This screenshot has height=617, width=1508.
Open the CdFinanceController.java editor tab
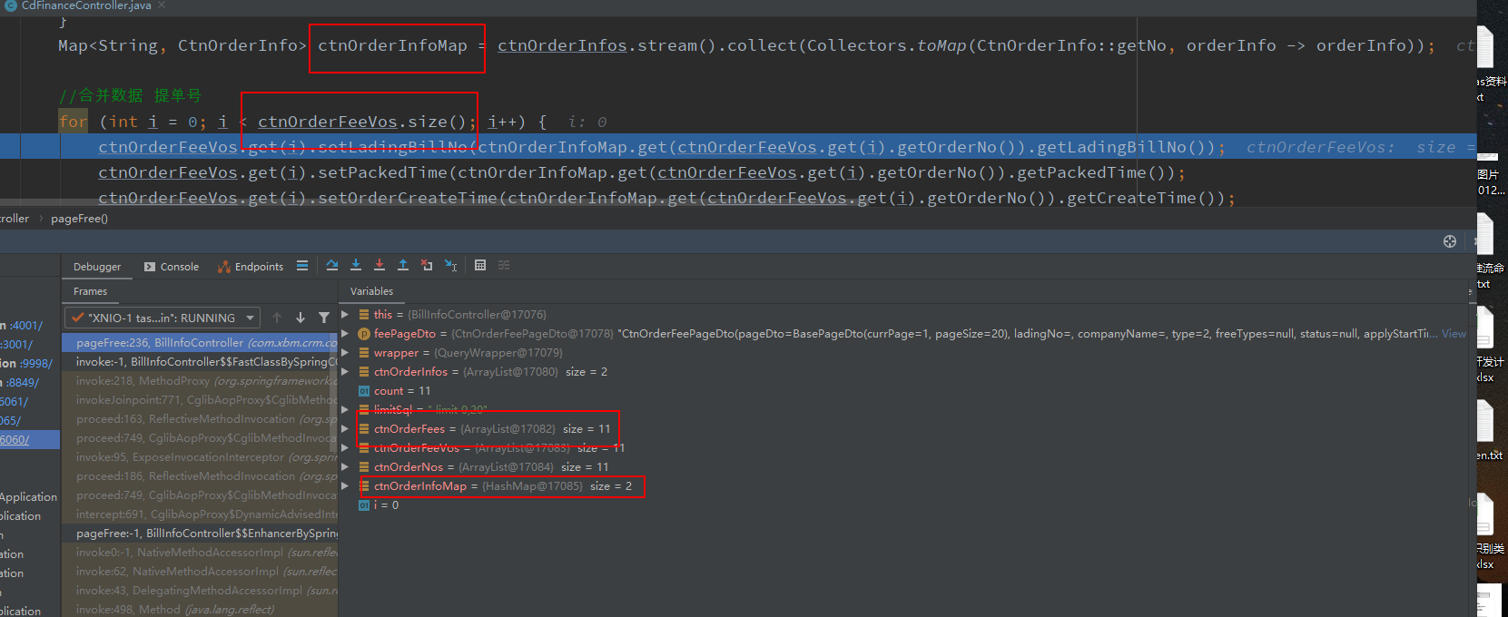pyautogui.click(x=86, y=5)
